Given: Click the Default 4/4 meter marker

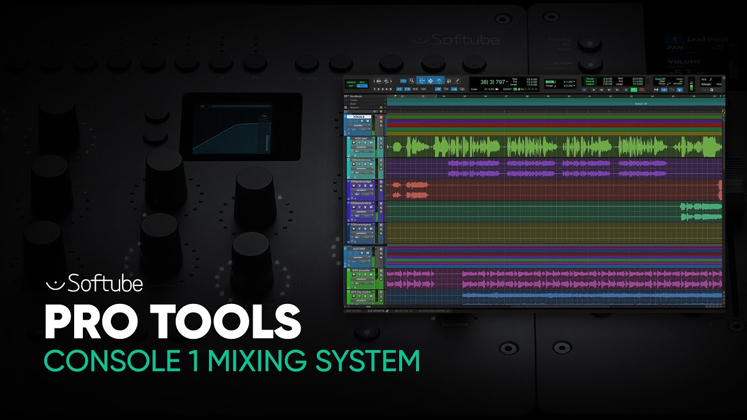Looking at the screenshot, I should 641,104.
